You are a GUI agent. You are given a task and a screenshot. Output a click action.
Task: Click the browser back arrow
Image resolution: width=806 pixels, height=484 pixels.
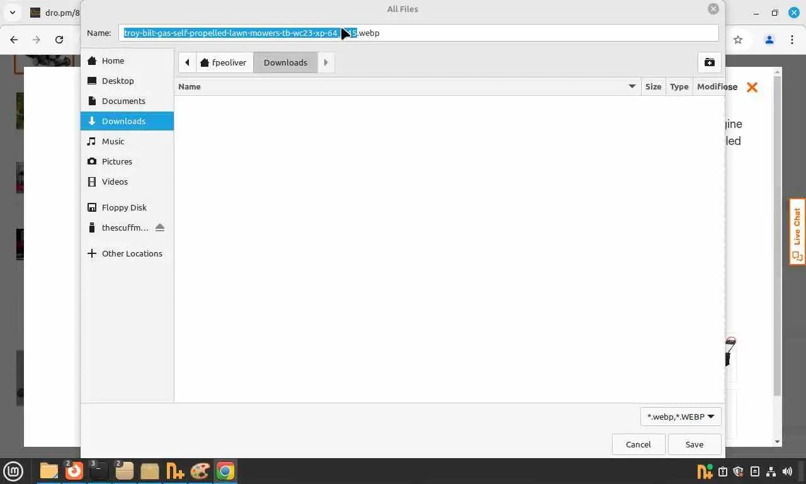[x=14, y=40]
